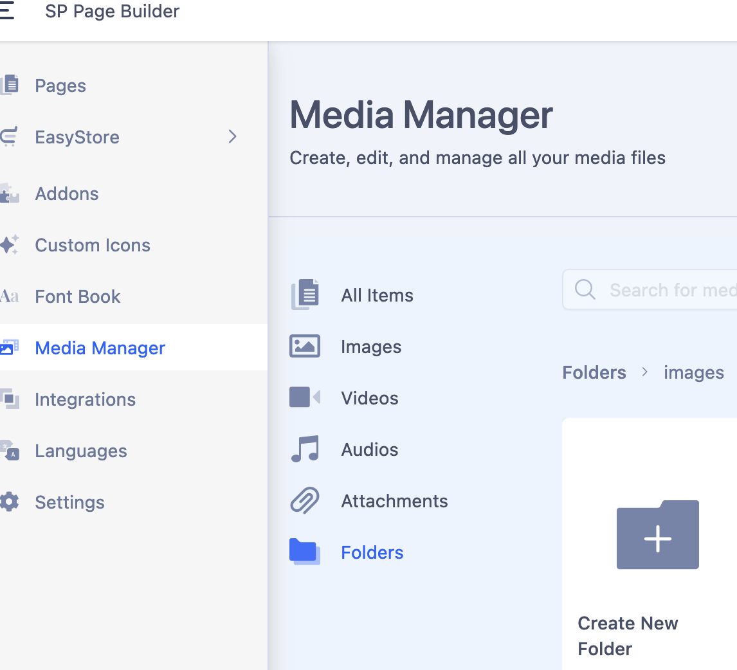Select the Font Book icon
Screen dimensions: 737x670
pos(10,296)
